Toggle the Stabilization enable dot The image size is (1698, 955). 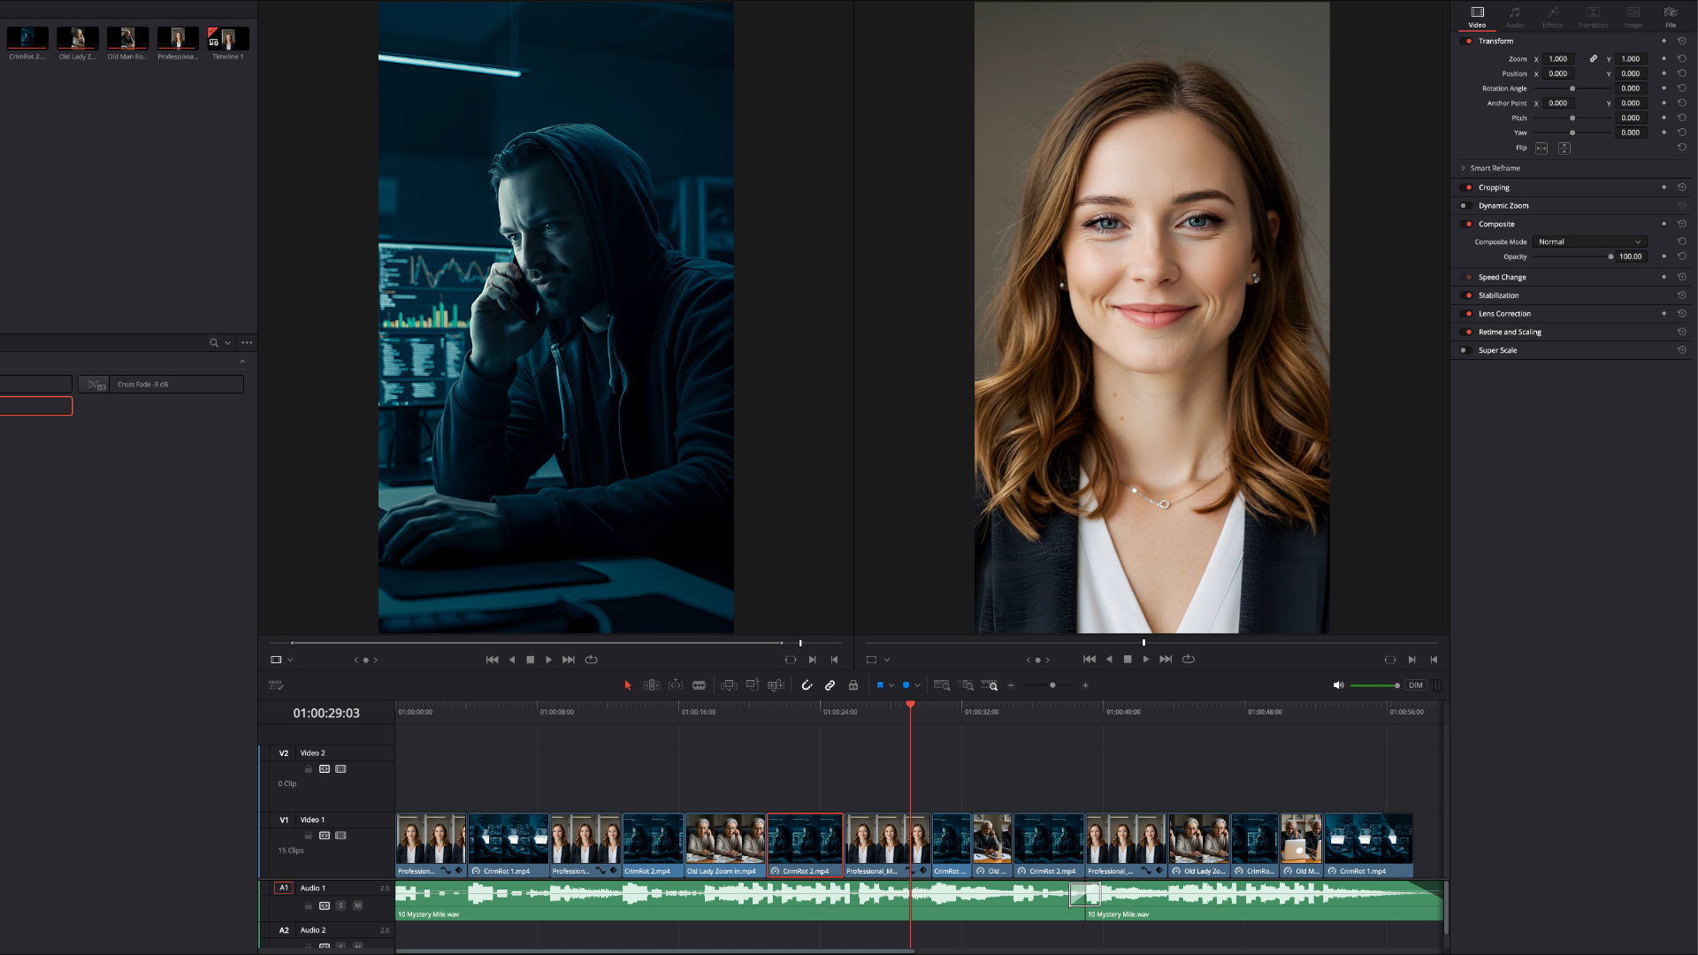(x=1469, y=295)
